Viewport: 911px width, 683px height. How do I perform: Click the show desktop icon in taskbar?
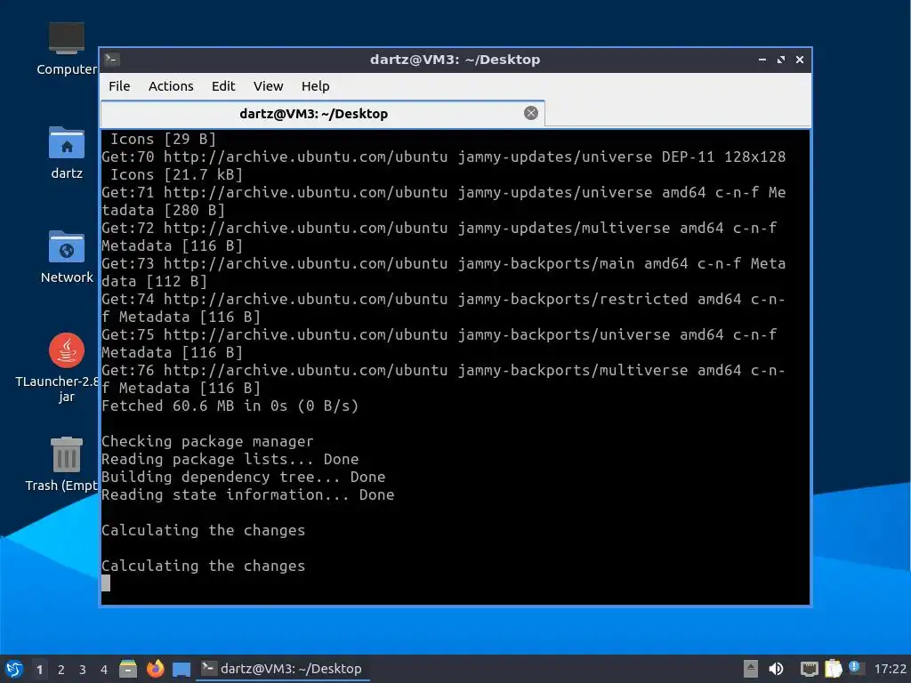[181, 670]
